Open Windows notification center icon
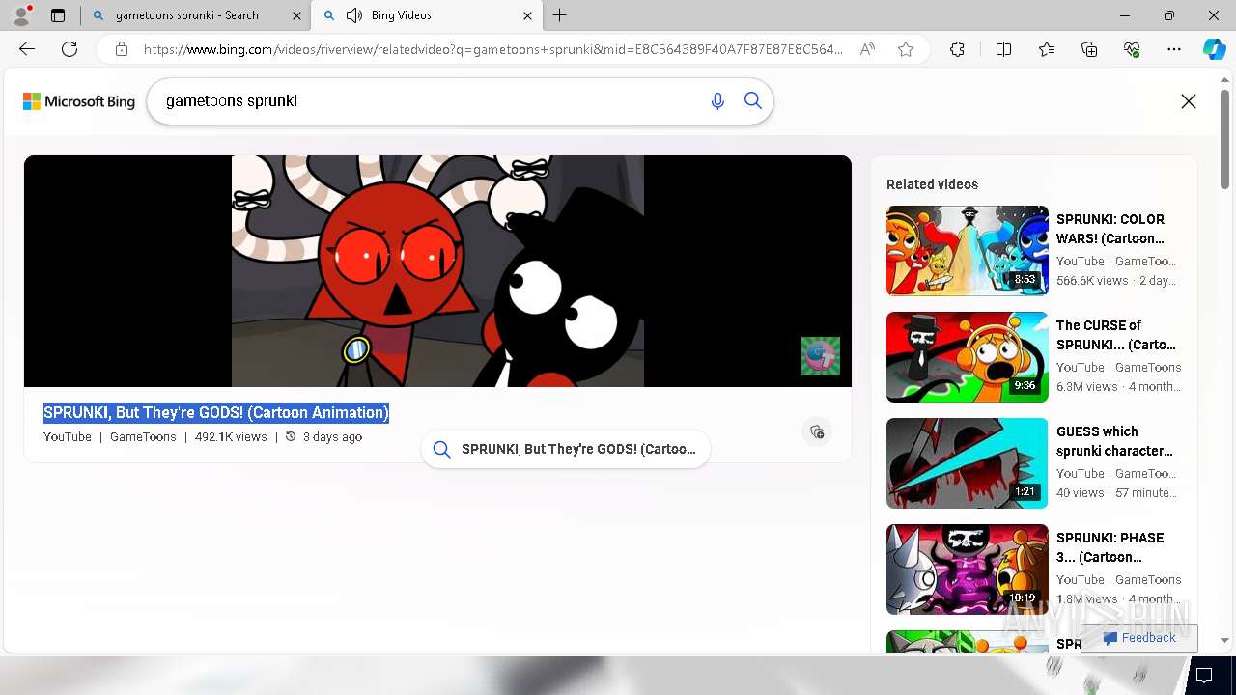Viewport: 1236px width, 695px height. click(x=1204, y=675)
